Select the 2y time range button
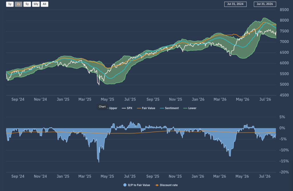This screenshot has width=293, height=191. [19, 4]
